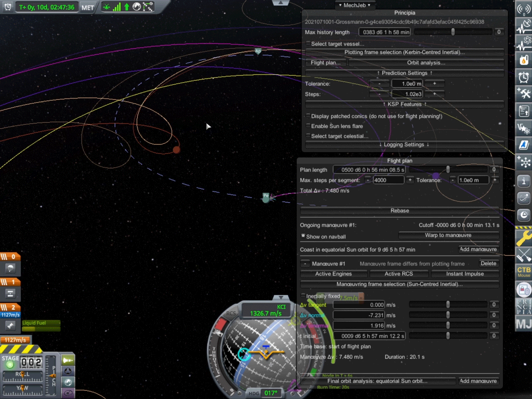Delete Manœuvre #1
Image resolution: width=532 pixels, height=399 pixels.
pyautogui.click(x=488, y=264)
